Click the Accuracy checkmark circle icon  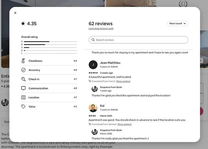tap(23, 70)
